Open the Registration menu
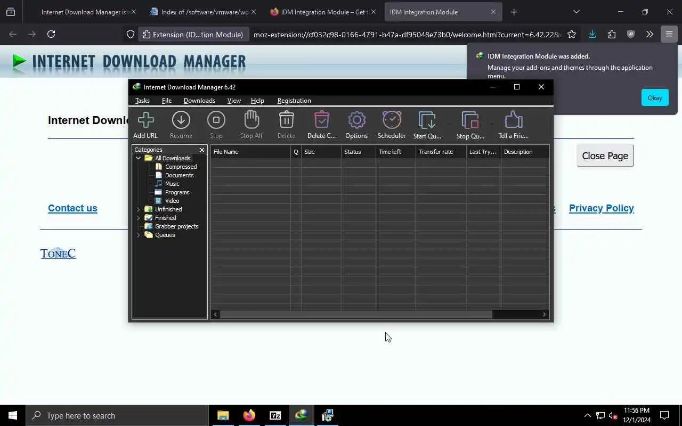 [294, 101]
